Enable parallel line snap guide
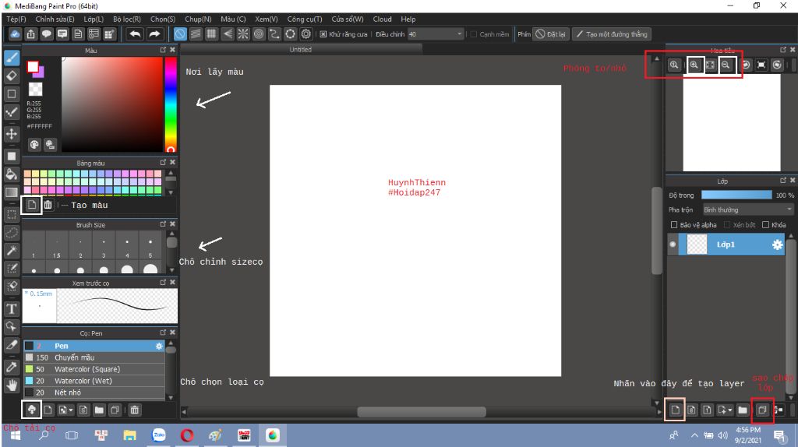This screenshot has height=447, width=798. 196,34
